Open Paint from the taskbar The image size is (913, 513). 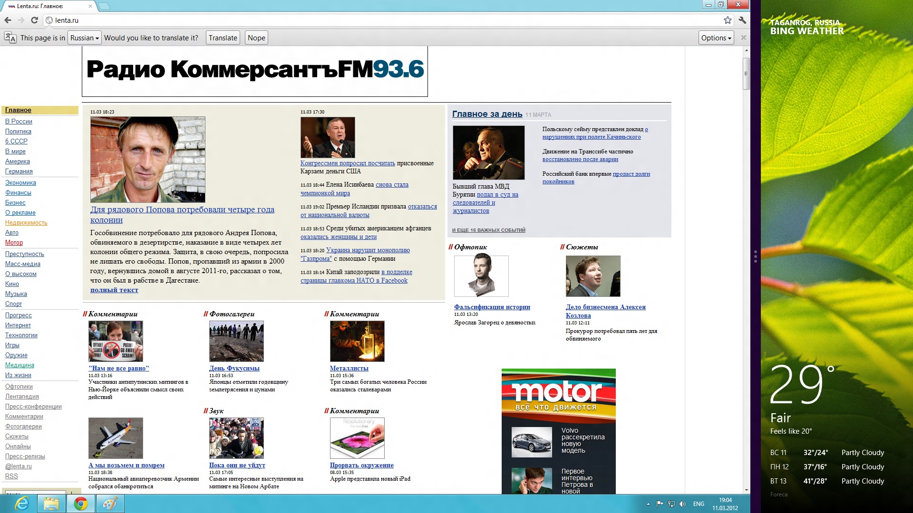tap(110, 503)
